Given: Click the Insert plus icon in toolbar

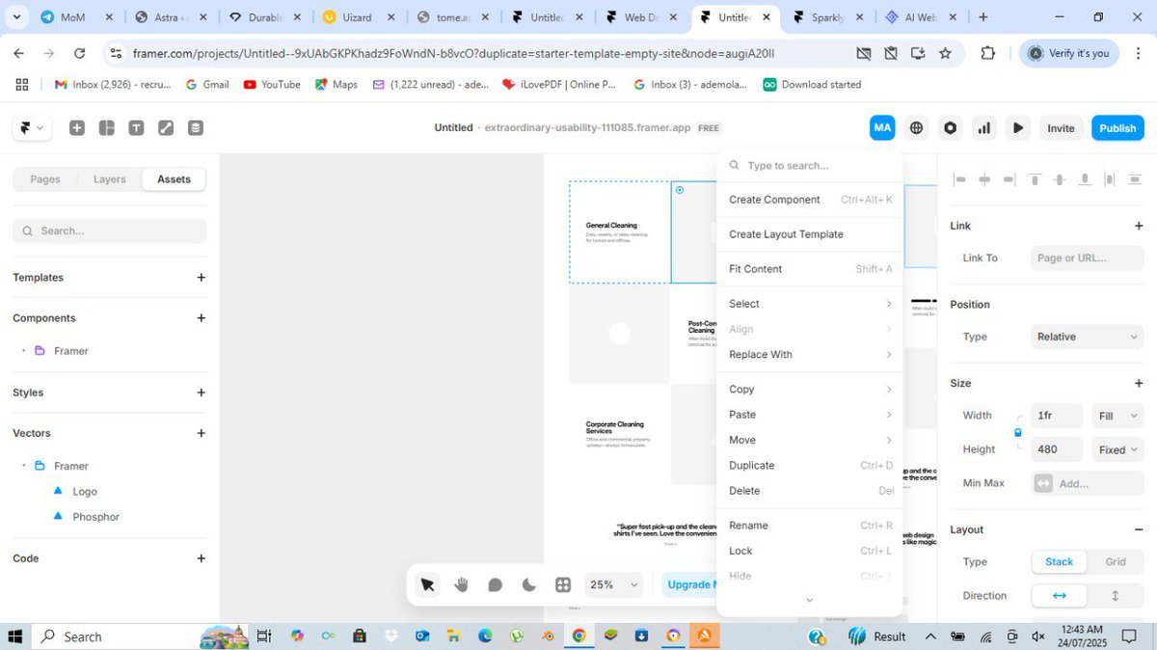Looking at the screenshot, I should [77, 127].
